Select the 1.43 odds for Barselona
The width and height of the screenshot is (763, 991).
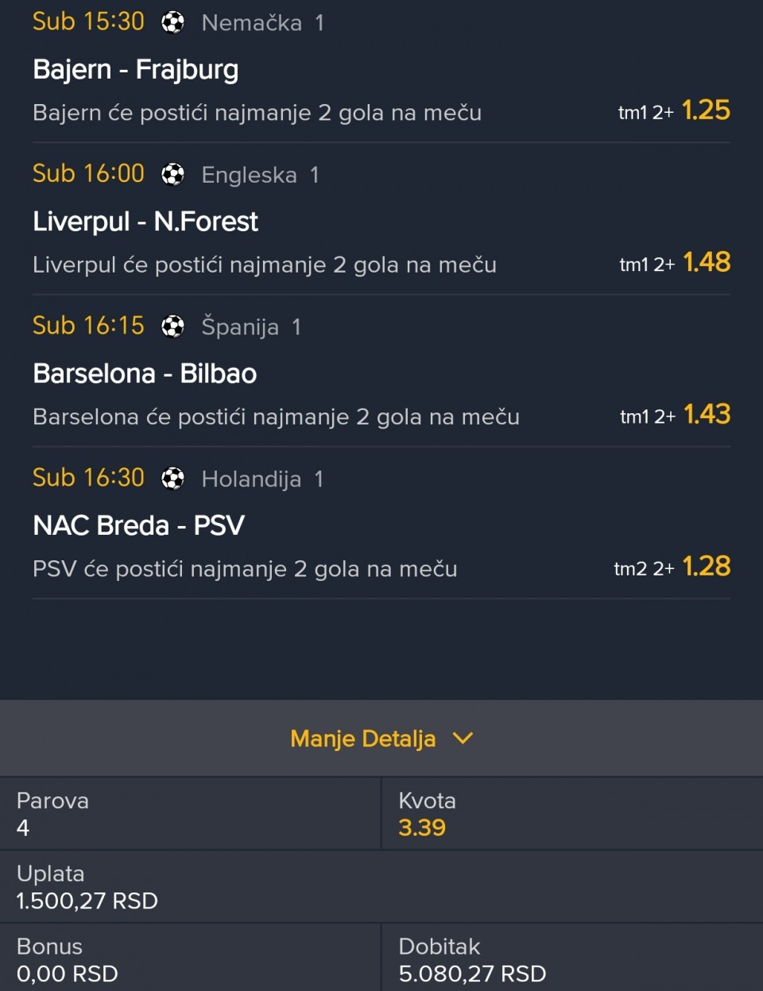[x=707, y=414]
